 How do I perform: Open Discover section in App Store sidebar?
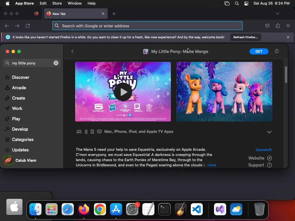tap(20, 77)
